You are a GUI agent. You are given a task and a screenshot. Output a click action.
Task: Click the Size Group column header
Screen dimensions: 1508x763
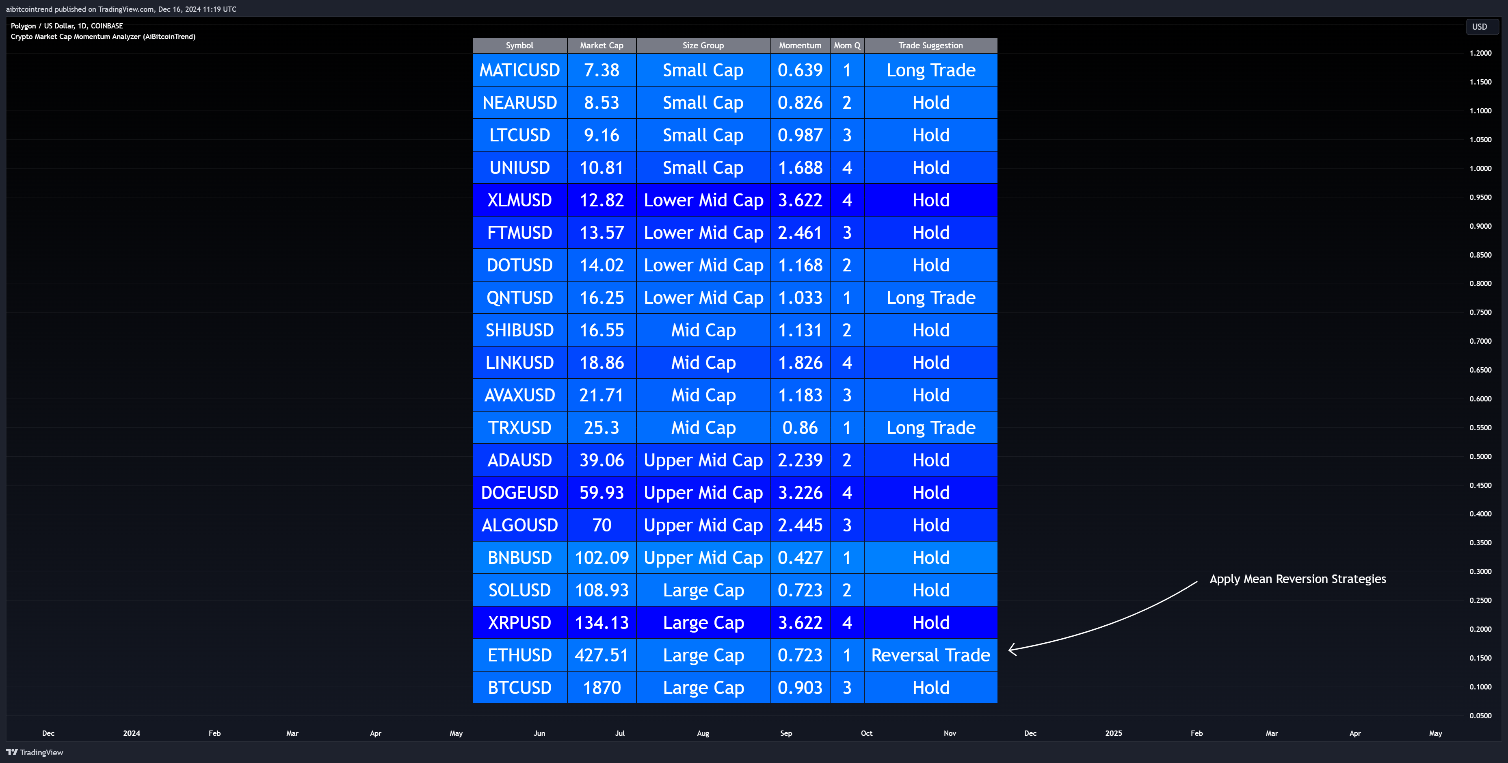pos(703,46)
